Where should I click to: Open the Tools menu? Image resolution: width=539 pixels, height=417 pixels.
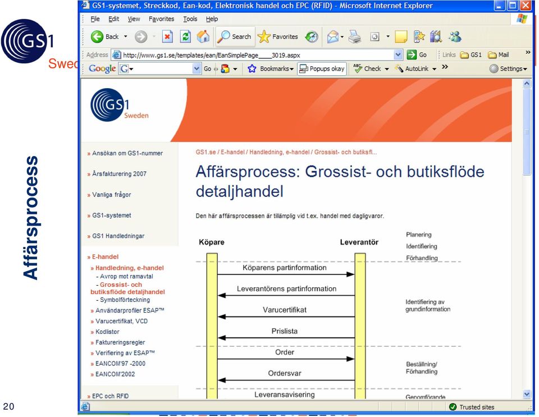click(x=190, y=19)
